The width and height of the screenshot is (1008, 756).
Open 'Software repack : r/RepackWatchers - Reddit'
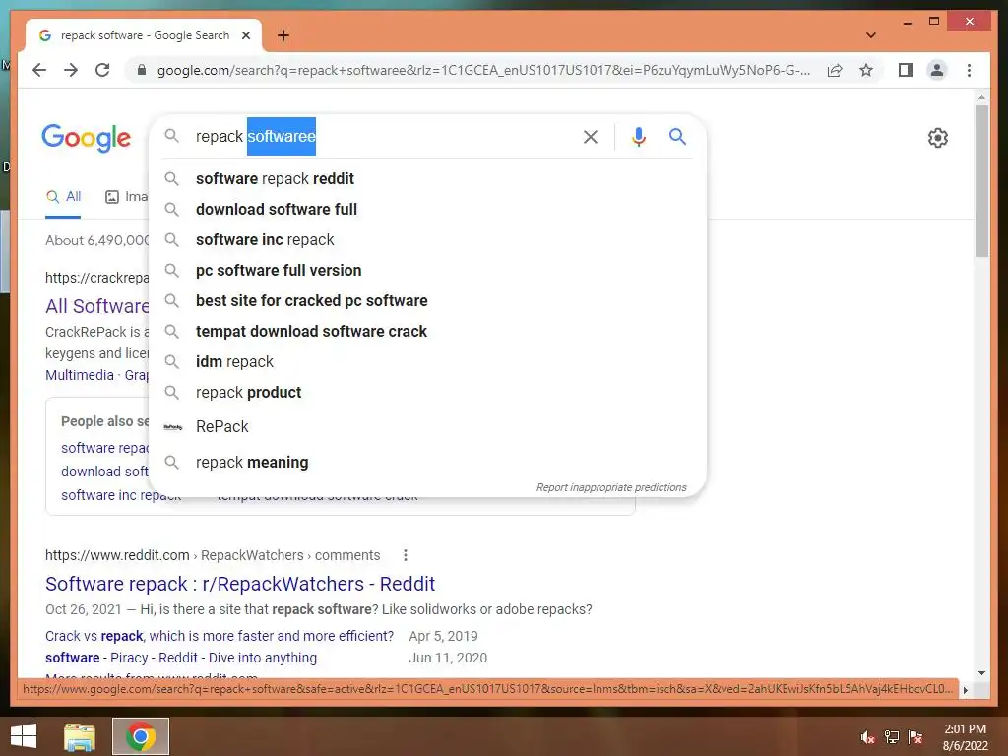coord(240,584)
